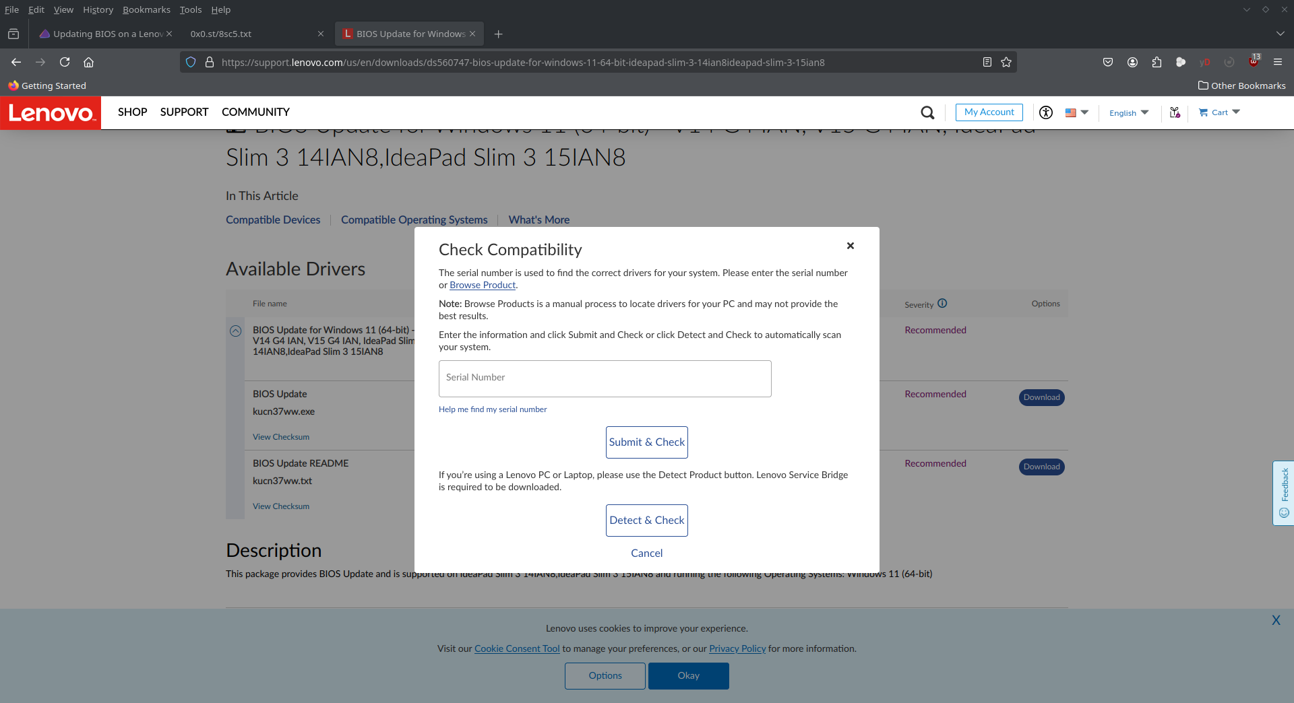
Task: Close the Check Compatibility dialog
Action: pos(851,246)
